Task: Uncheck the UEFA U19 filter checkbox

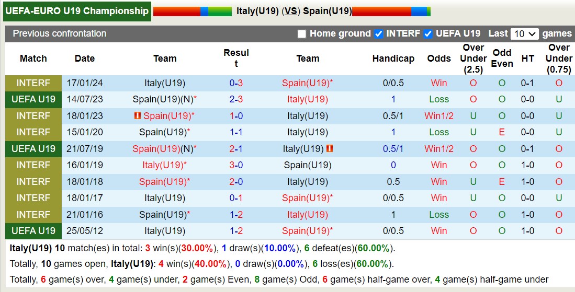Action: [x=428, y=34]
